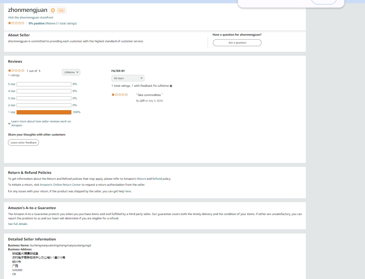The image size is (365, 279).
Task: Click the zhonmengjuan seller name heading
Action: click(x=27, y=10)
